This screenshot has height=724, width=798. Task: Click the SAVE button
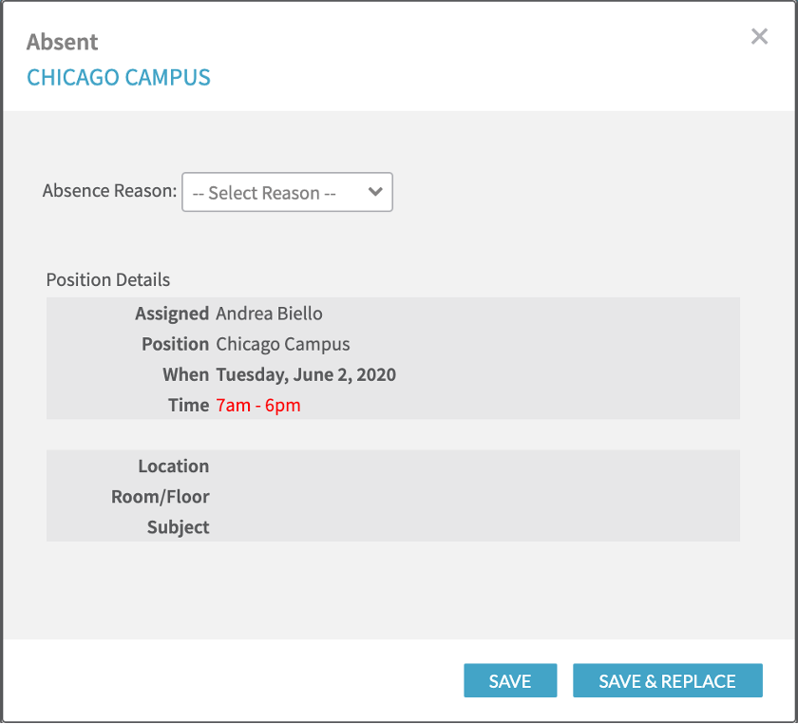(510, 681)
